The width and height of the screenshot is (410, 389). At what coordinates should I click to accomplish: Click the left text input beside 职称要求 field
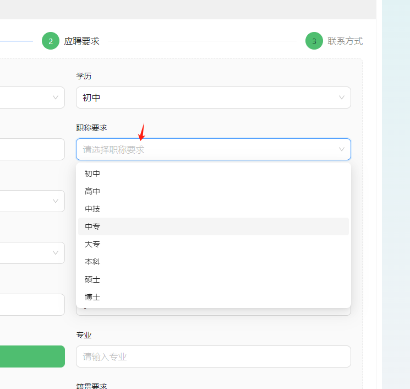tap(32, 149)
